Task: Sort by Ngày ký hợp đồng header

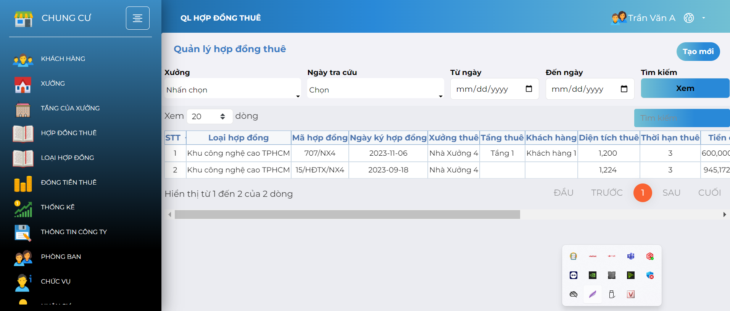Action: [x=388, y=138]
